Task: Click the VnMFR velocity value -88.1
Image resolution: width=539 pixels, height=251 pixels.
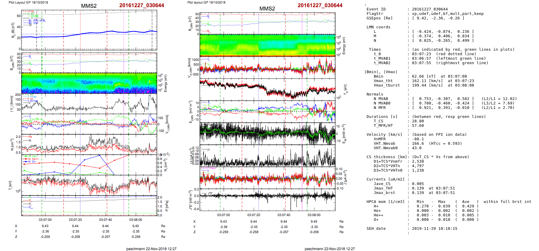Action: [418, 139]
